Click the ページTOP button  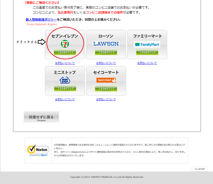[x=200, y=169]
